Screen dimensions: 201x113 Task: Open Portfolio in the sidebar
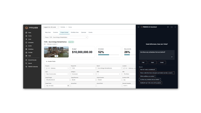(x=29, y=52)
